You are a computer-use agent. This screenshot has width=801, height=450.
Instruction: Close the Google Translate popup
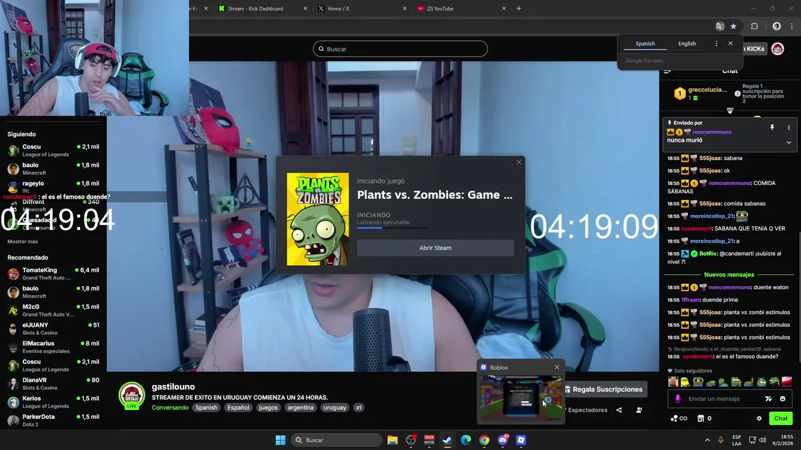tap(730, 44)
